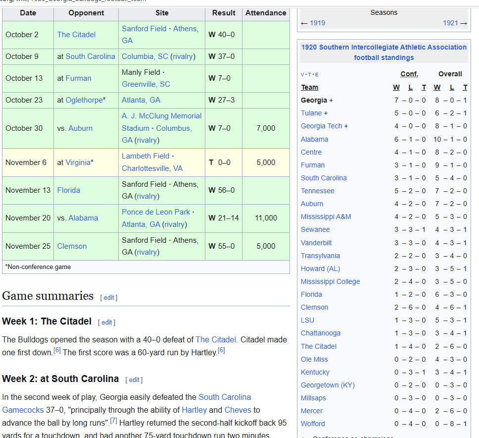The image size is (479, 438).
Task: Open South Carolina opponent link in schedule
Action: click(90, 56)
